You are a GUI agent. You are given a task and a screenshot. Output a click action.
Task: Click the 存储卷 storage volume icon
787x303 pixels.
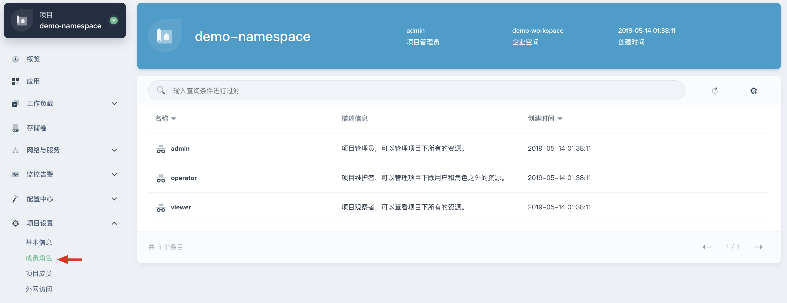[x=15, y=128]
